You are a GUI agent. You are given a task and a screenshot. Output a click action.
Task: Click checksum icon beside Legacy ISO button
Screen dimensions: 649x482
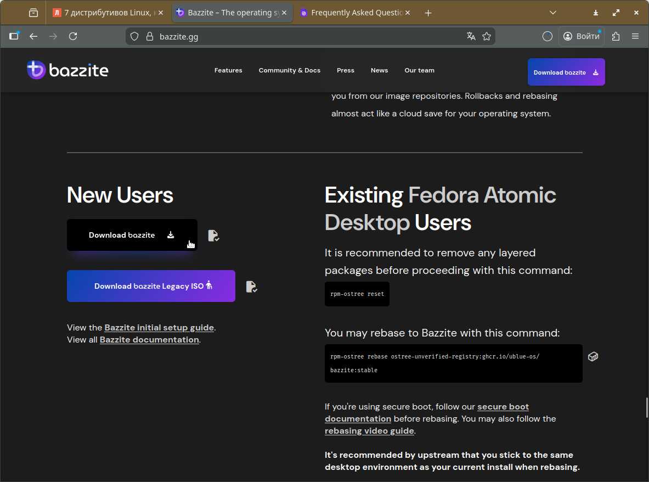point(251,287)
